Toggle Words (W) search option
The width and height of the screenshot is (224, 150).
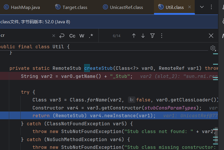82,36
